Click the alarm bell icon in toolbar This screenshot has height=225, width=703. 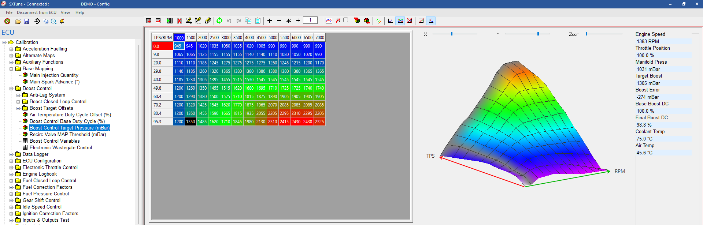(x=62, y=21)
